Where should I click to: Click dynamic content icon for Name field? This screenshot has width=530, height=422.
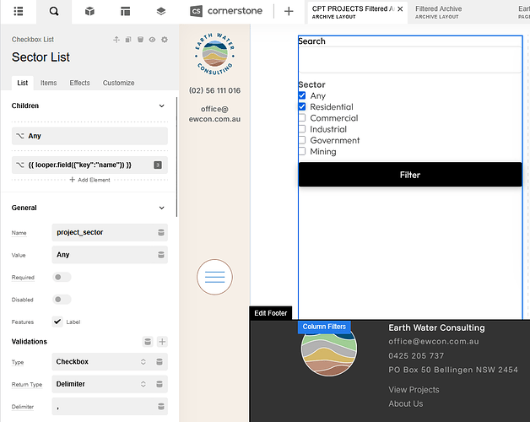(160, 232)
